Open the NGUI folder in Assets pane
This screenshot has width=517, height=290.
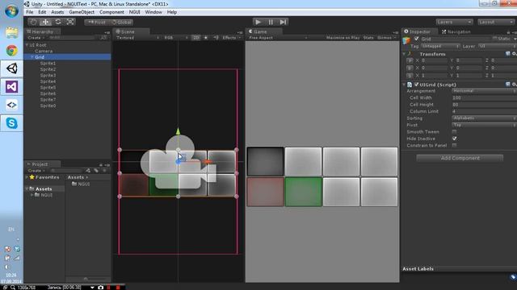click(x=81, y=184)
